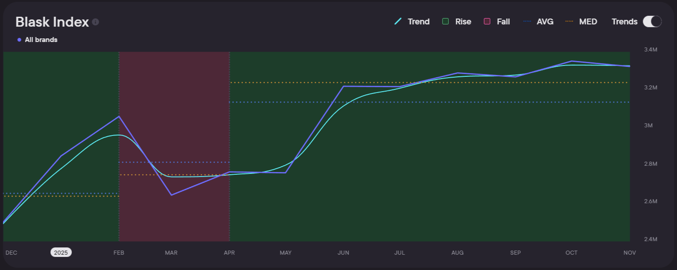Turn off the Trends toggle switch
This screenshot has height=270, width=677.
tap(652, 22)
